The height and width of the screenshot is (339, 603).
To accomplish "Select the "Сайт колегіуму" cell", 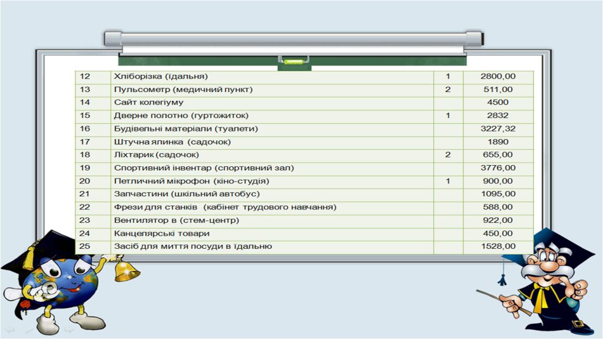I will click(272, 103).
